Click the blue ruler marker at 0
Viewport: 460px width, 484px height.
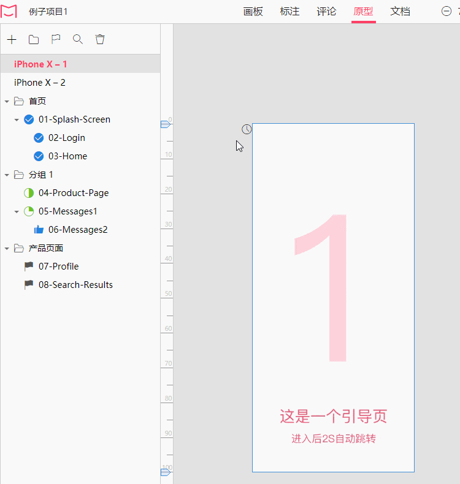166,124
